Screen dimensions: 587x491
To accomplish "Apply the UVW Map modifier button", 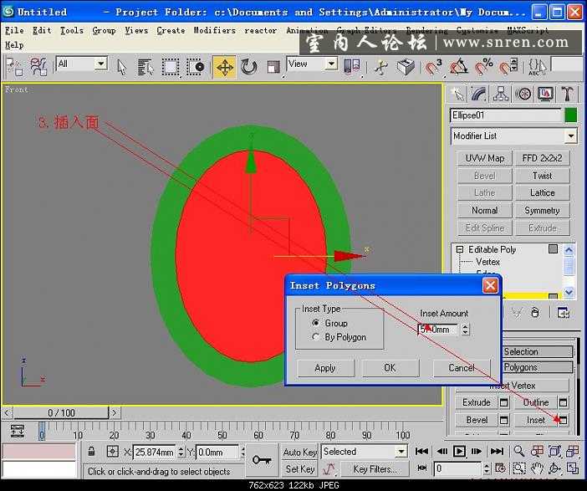I will point(485,158).
